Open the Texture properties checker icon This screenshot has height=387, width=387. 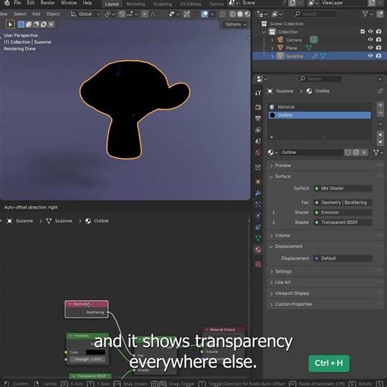click(x=258, y=264)
